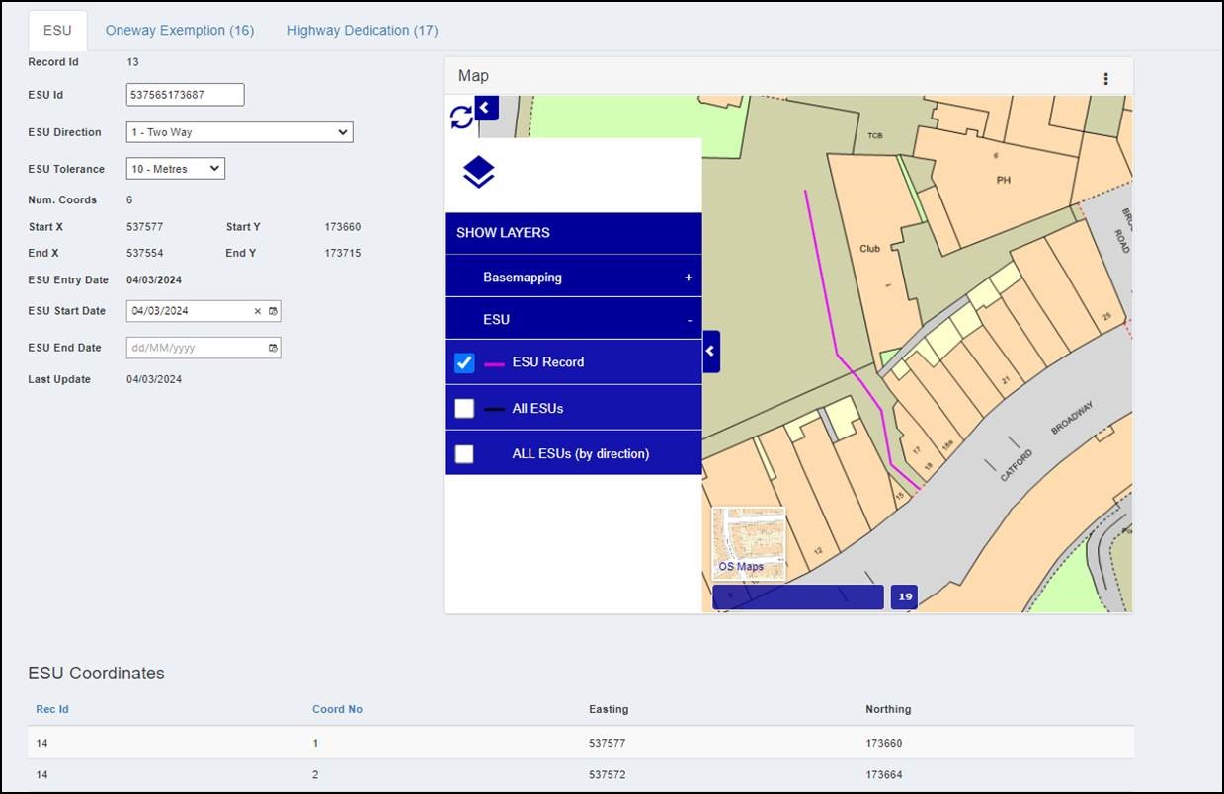Click CATFORD BROADWAY road label on map
Screen dimensions: 1224x794
1047,441
